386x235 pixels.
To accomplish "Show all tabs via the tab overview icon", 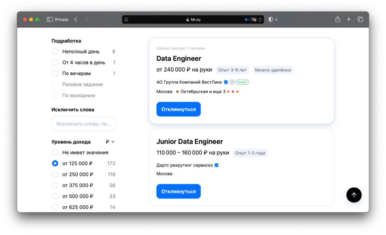I will [360, 19].
